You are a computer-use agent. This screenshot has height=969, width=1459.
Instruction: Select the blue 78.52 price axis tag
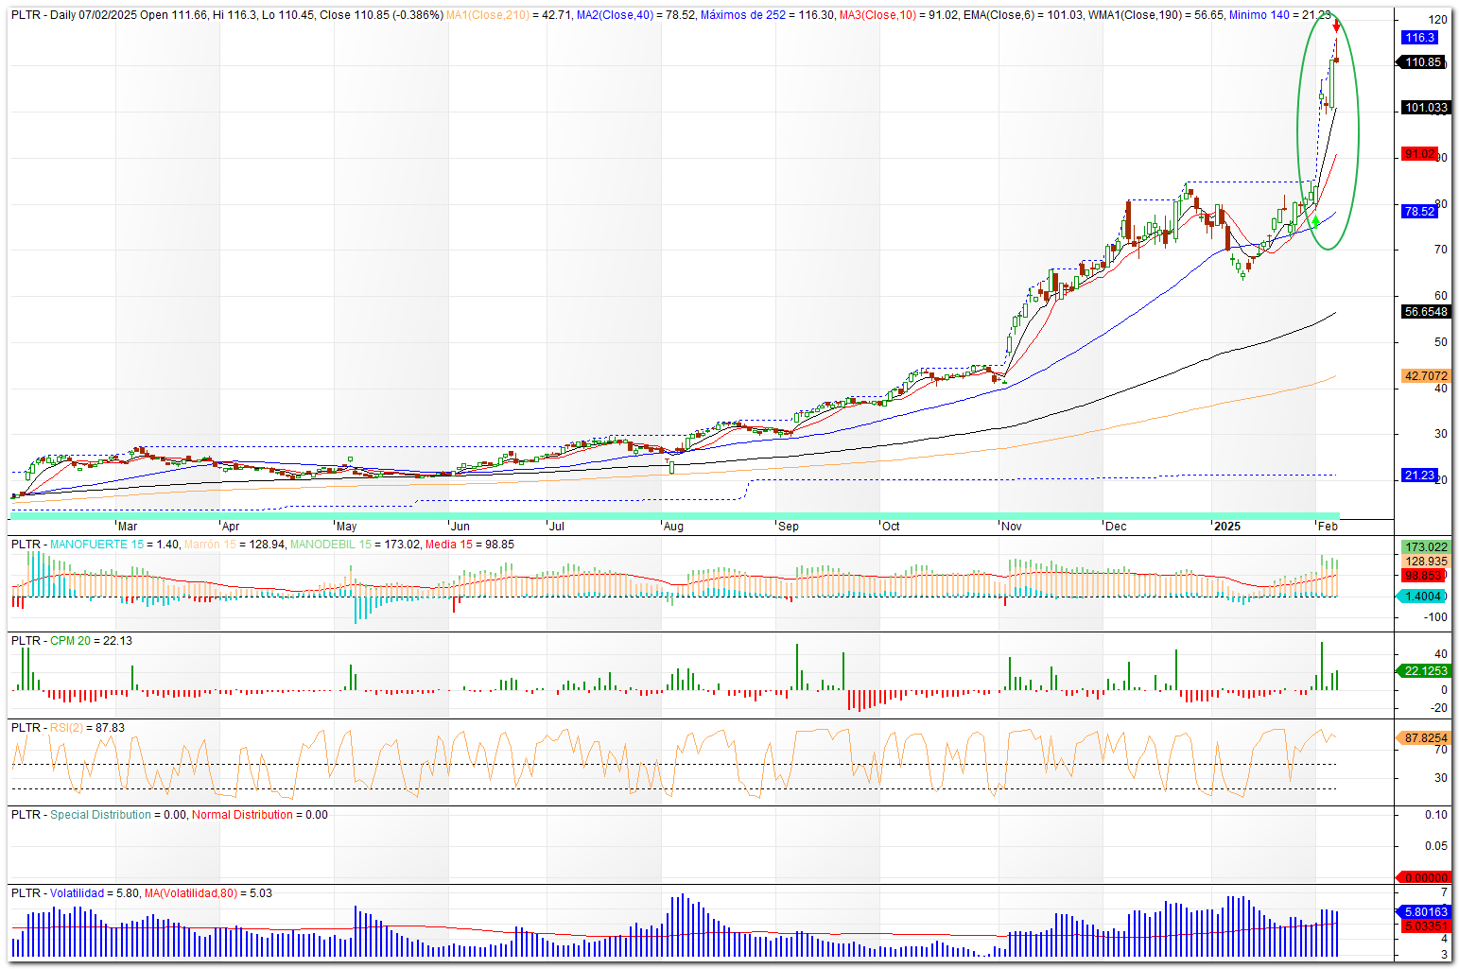(x=1419, y=212)
